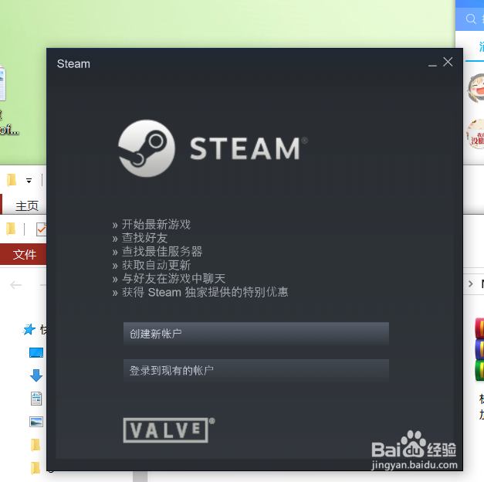Open the red archive icon at right edge
This screenshot has height=482, width=484.
tap(479, 328)
